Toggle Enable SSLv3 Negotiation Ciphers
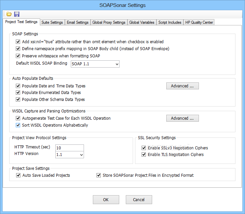245x214 pixels. click(x=144, y=148)
